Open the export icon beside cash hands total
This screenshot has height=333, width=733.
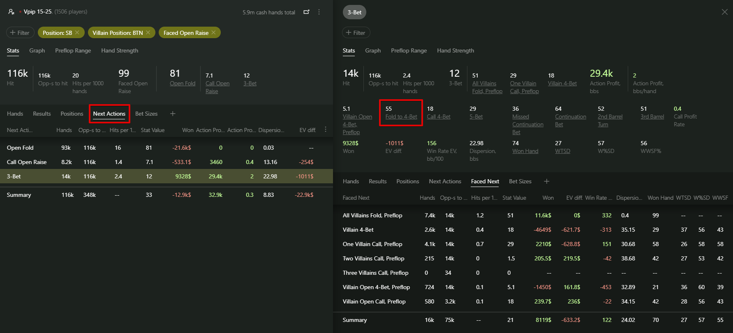306,12
